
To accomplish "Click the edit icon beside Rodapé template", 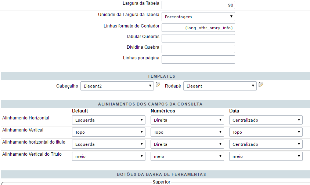I will [x=261, y=85].
